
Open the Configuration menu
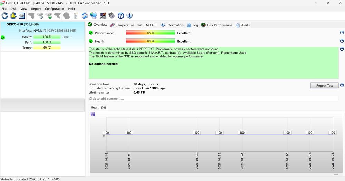(55, 9)
